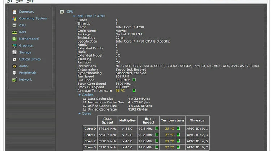The height and width of the screenshot is (151, 271).
Task: Open the Network section
Action: pyautogui.click(x=25, y=80)
